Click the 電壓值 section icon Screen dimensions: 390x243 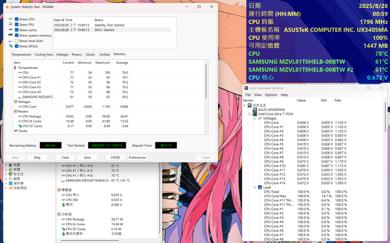point(59,190)
